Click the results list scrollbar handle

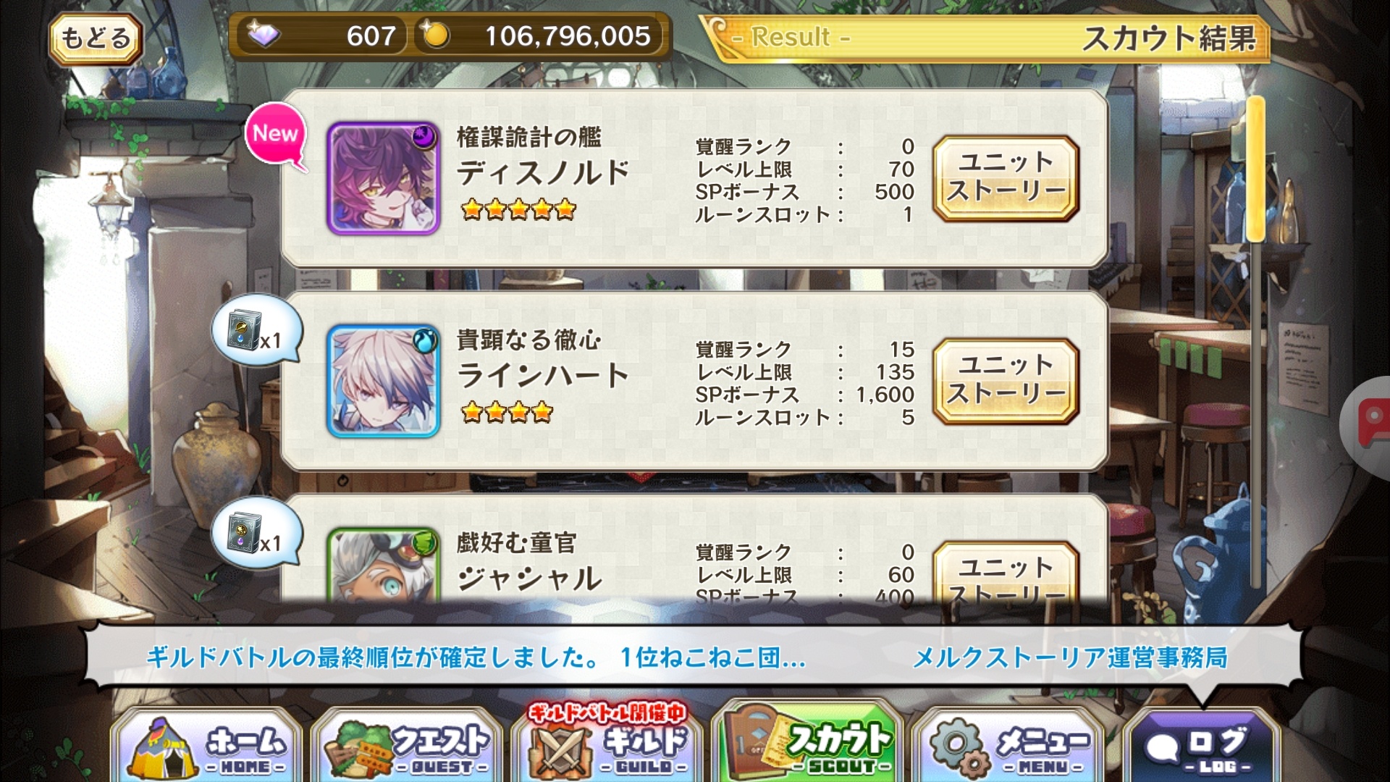coord(1255,170)
